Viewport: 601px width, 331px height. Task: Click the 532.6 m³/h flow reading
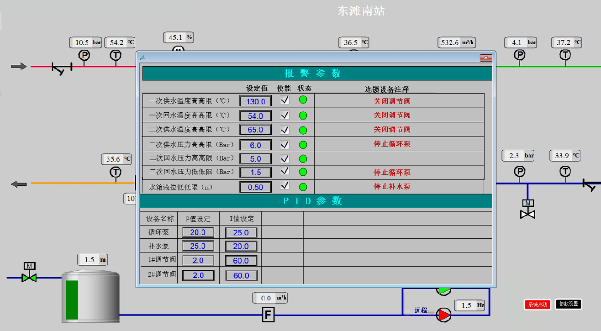[x=457, y=42]
